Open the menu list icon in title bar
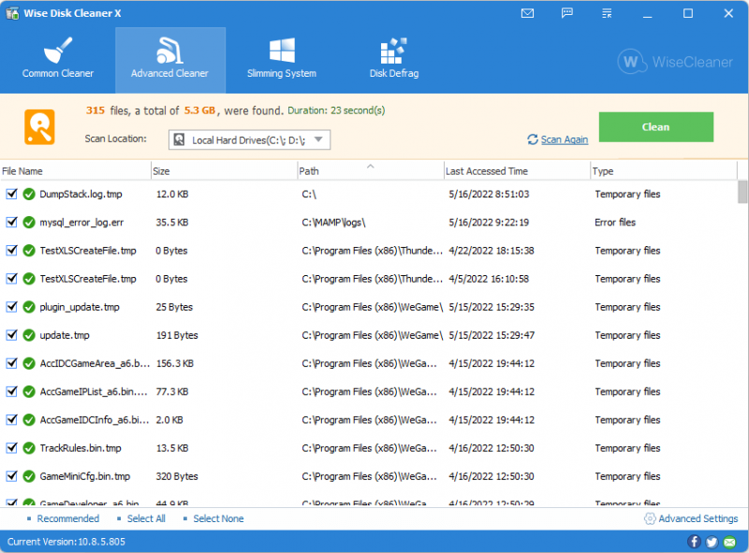 [607, 13]
